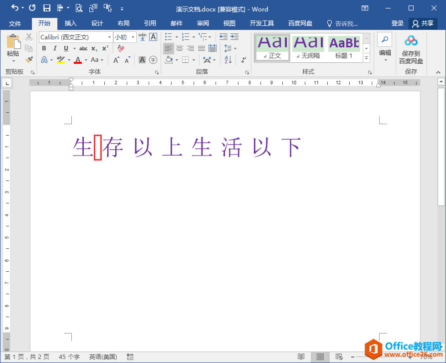Open numbering list dropdown arrow

coord(194,37)
